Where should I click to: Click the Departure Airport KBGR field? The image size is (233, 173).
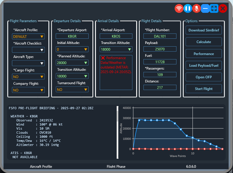72,36
